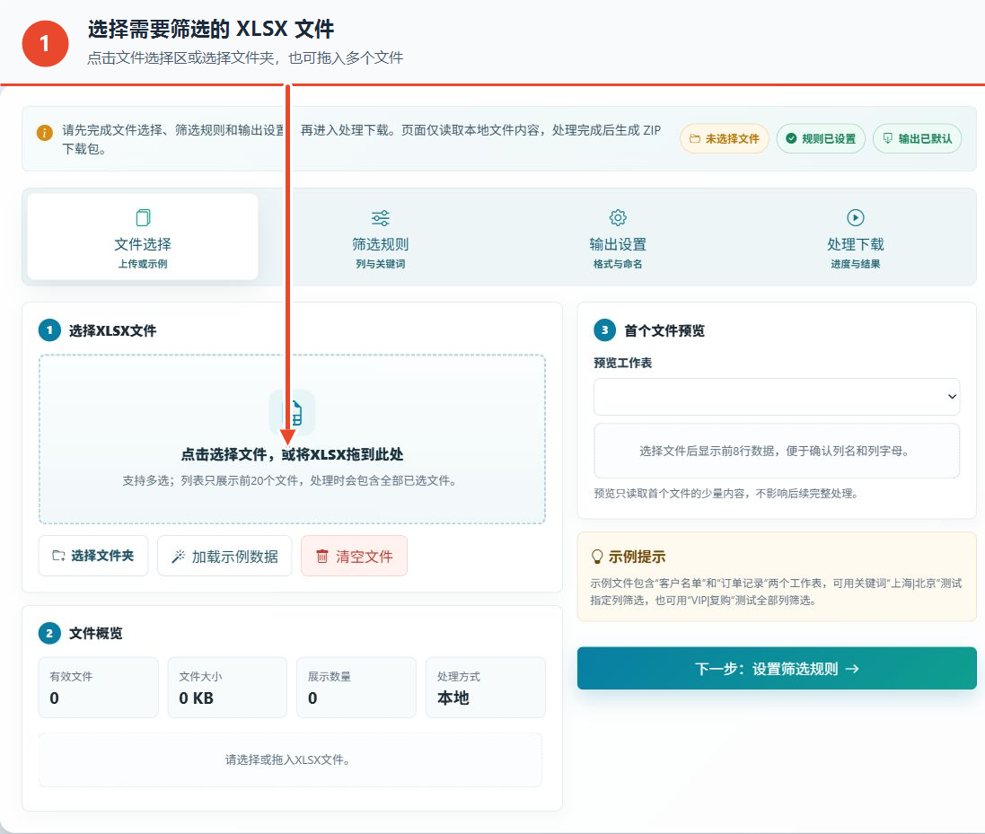Click the icon in 输出已默认 badge
The image size is (985, 834).
click(x=888, y=138)
